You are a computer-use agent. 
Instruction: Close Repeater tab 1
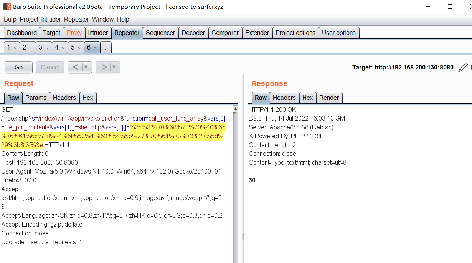15,48
